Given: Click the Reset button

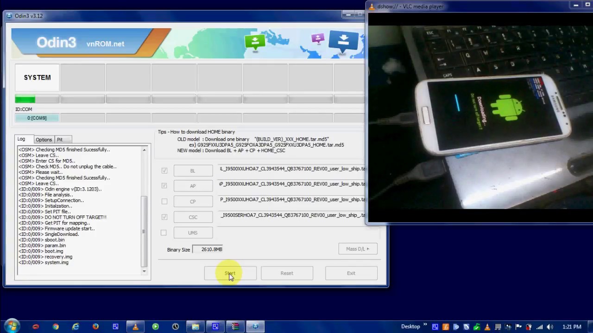Looking at the screenshot, I should point(287,273).
